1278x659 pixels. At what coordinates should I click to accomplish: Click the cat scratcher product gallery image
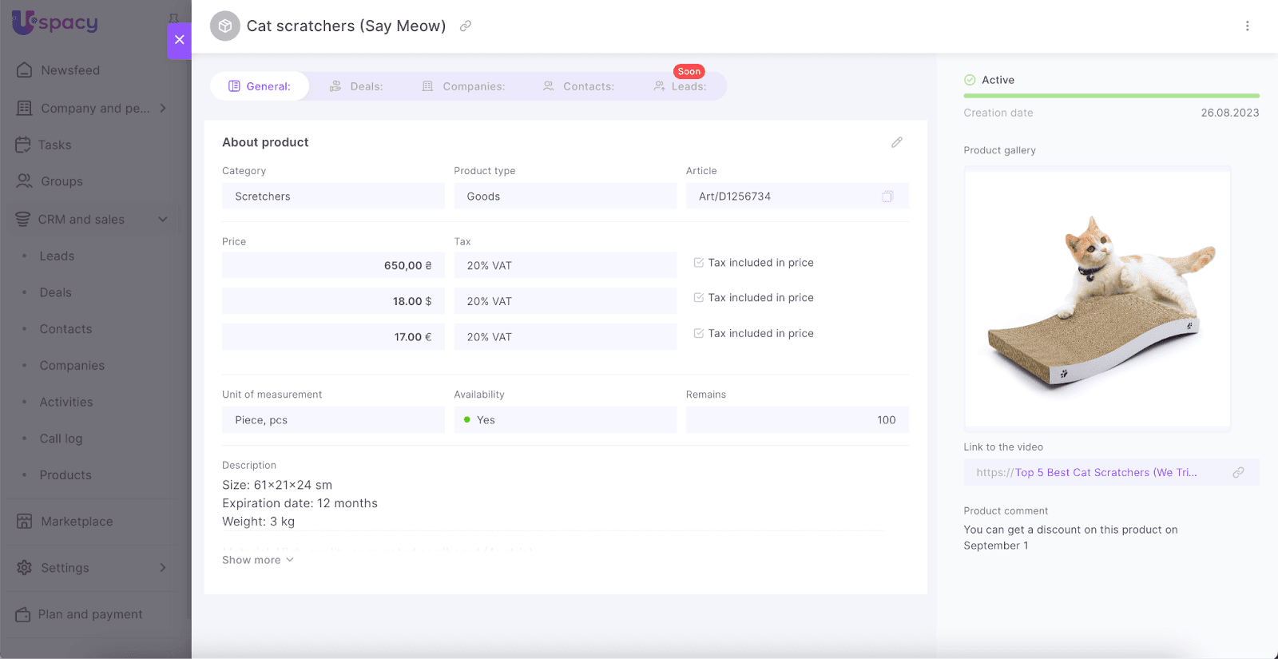(x=1097, y=299)
